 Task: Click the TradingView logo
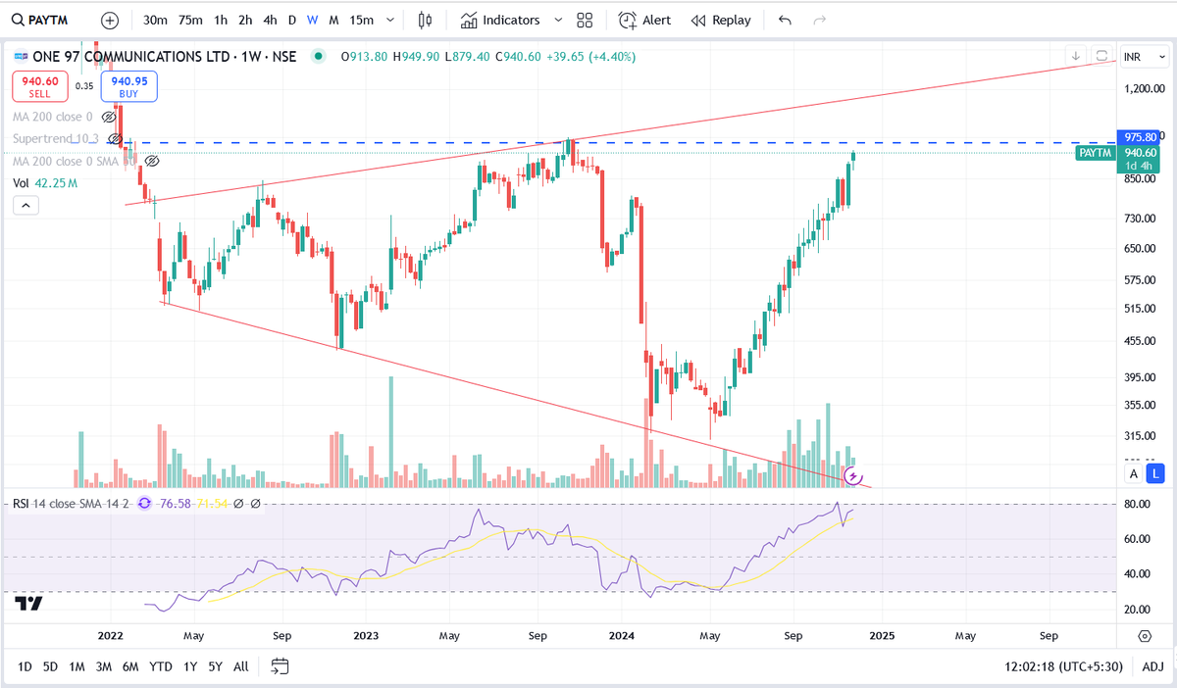pos(28,603)
